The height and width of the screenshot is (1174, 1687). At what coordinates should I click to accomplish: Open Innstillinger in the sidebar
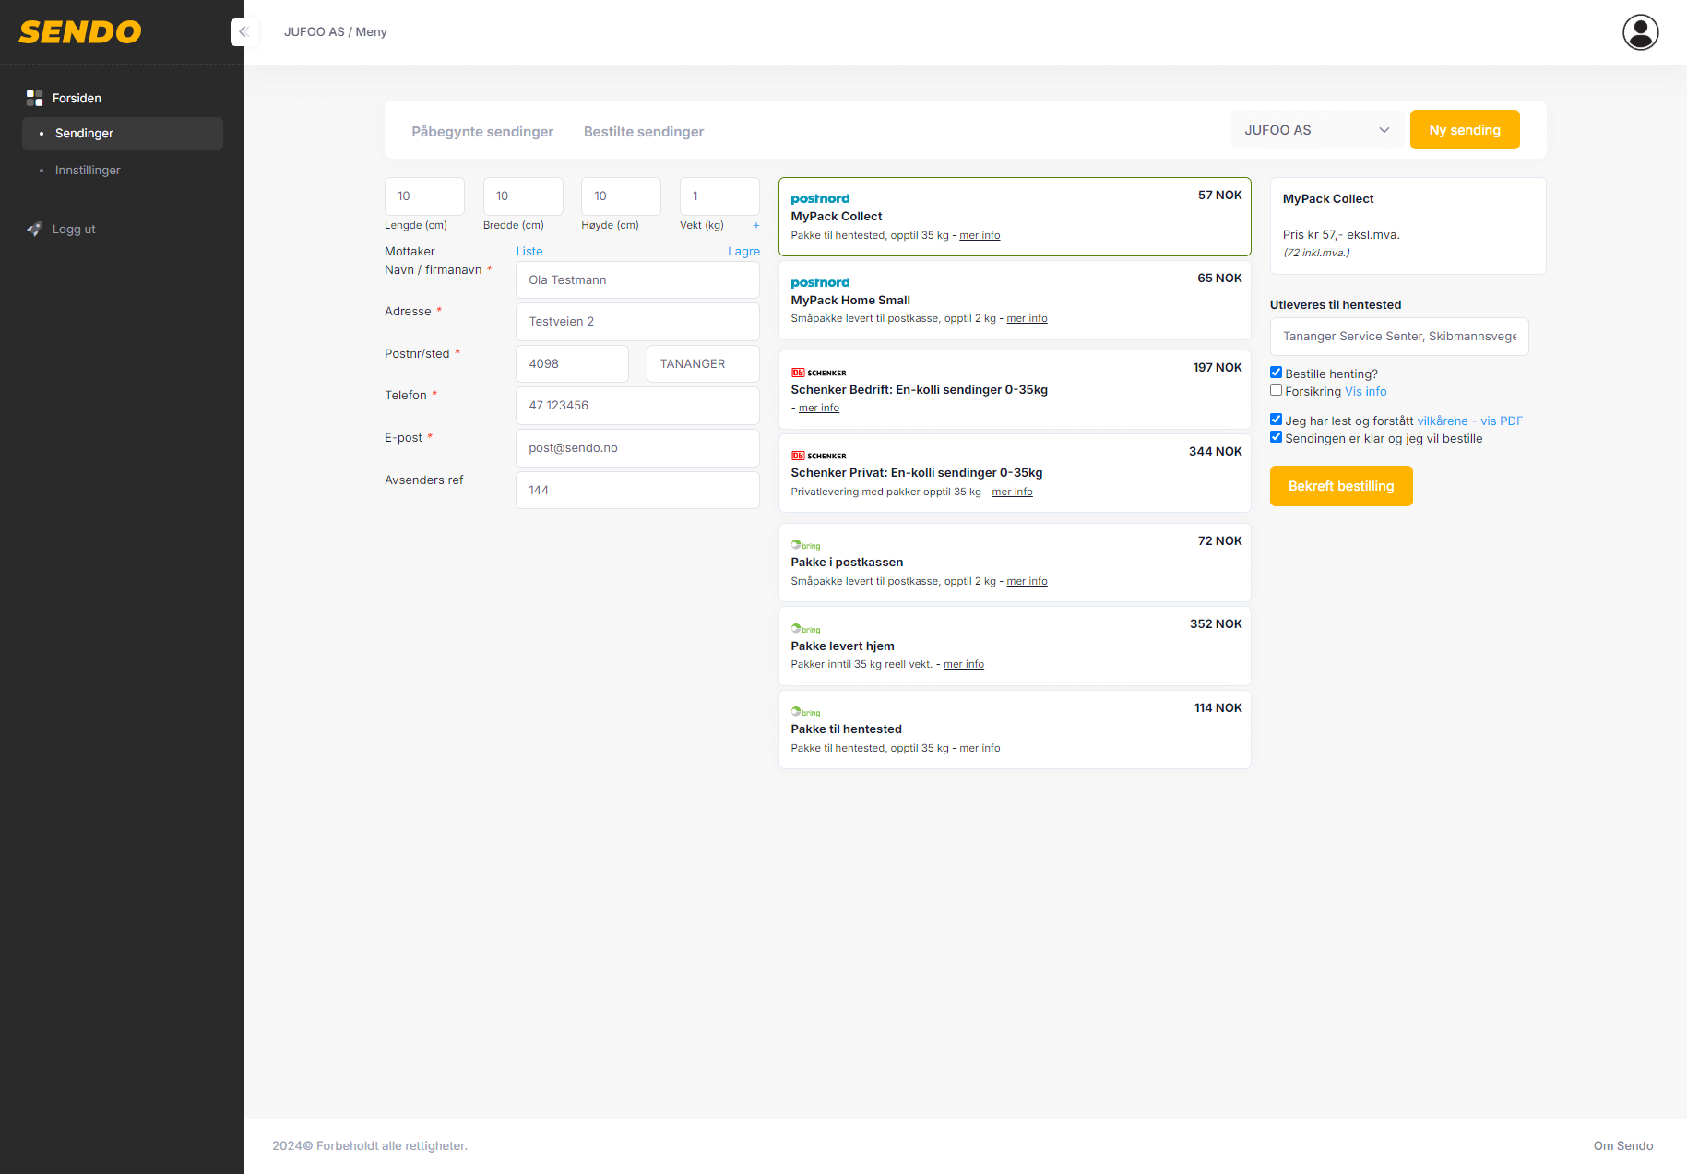pos(88,170)
